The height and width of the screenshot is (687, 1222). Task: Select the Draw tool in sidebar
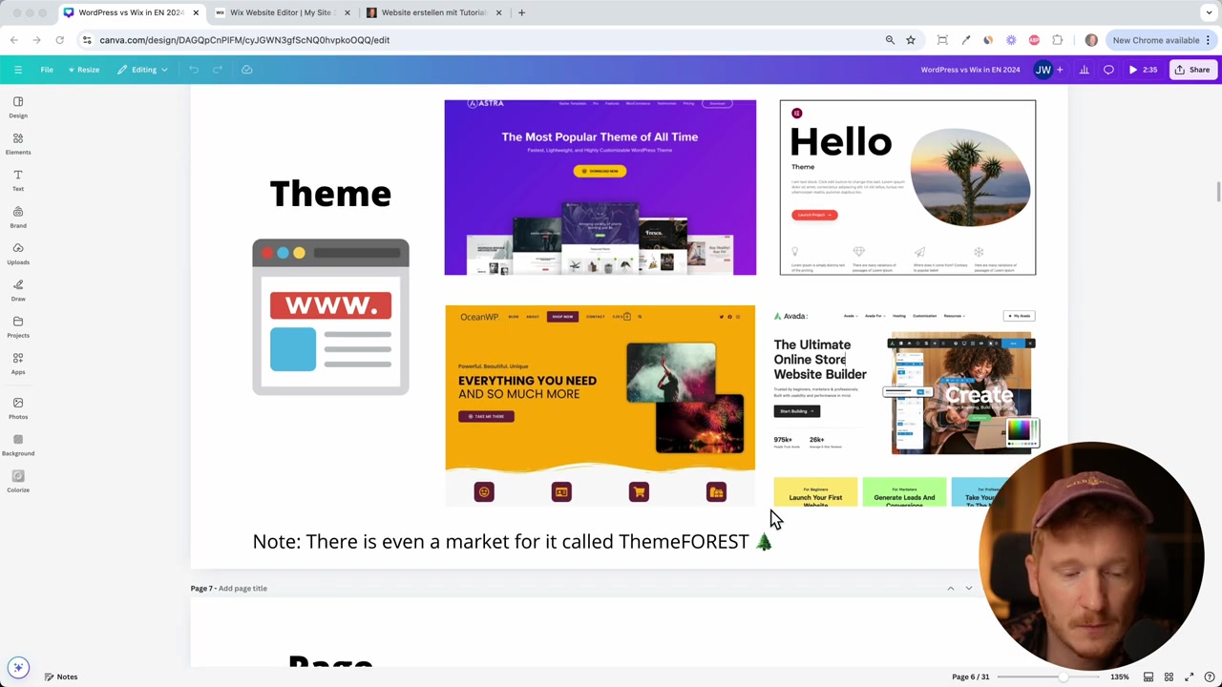(x=18, y=290)
